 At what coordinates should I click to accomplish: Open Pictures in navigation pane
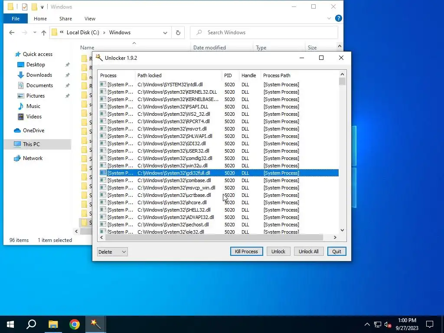coord(36,96)
